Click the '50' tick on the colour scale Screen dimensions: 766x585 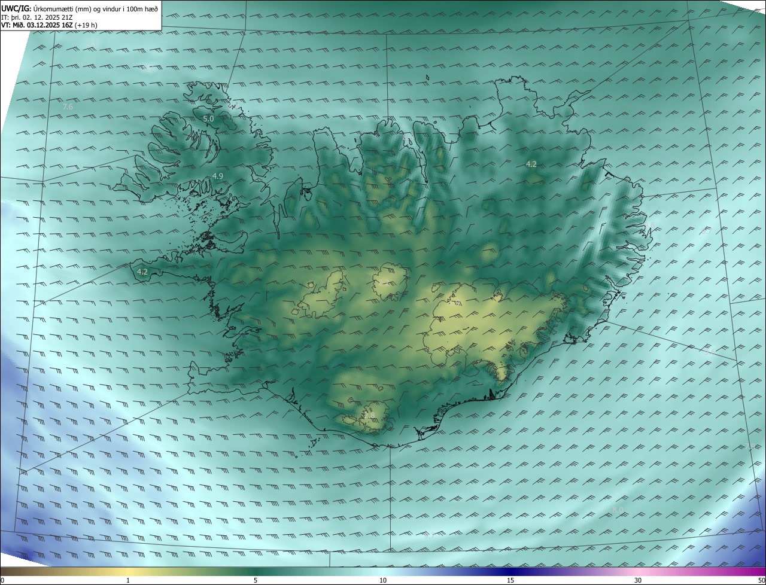(761, 580)
